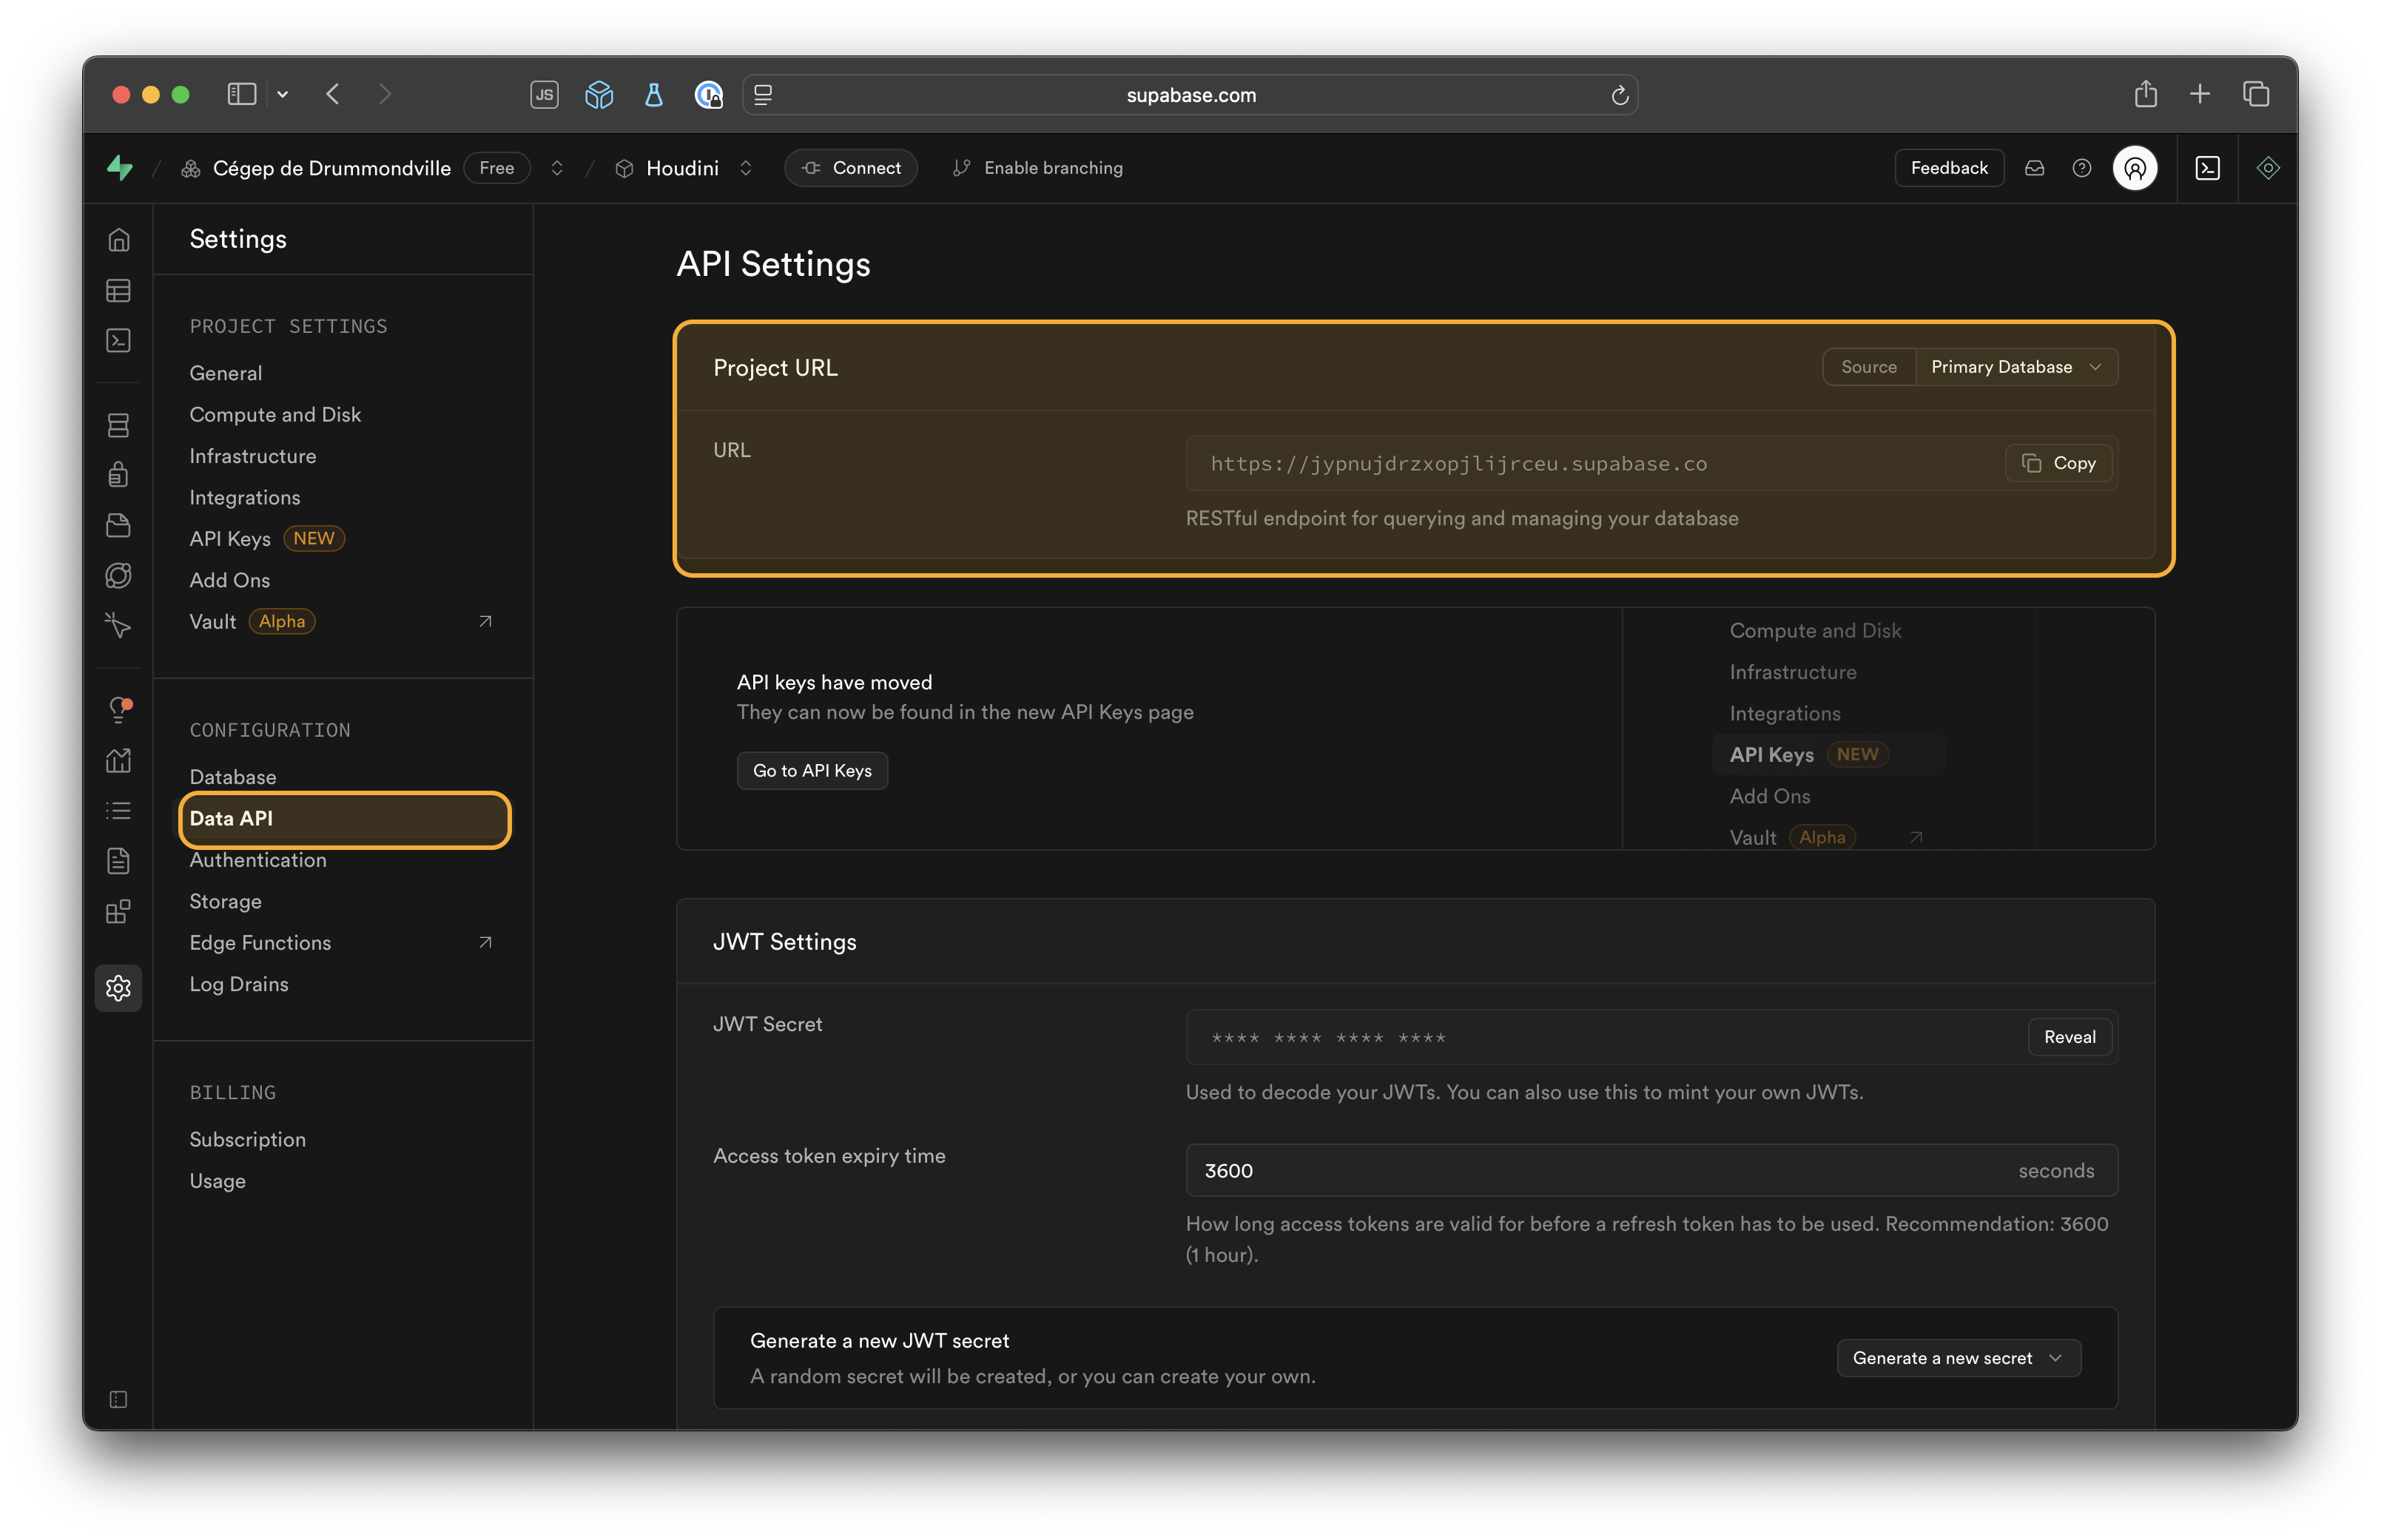This screenshot has height=1540, width=2381.
Task: Click the Project Settings gear icon
Action: [118, 988]
